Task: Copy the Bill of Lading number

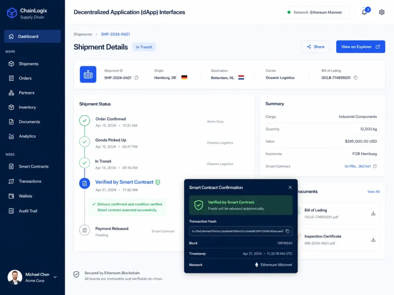Action: tap(355, 78)
